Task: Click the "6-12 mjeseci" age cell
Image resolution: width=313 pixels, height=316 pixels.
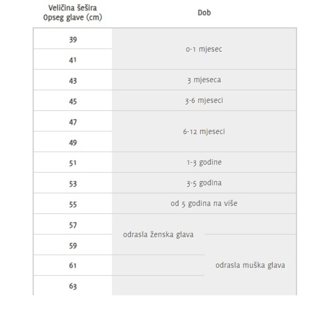Action: [x=204, y=132]
